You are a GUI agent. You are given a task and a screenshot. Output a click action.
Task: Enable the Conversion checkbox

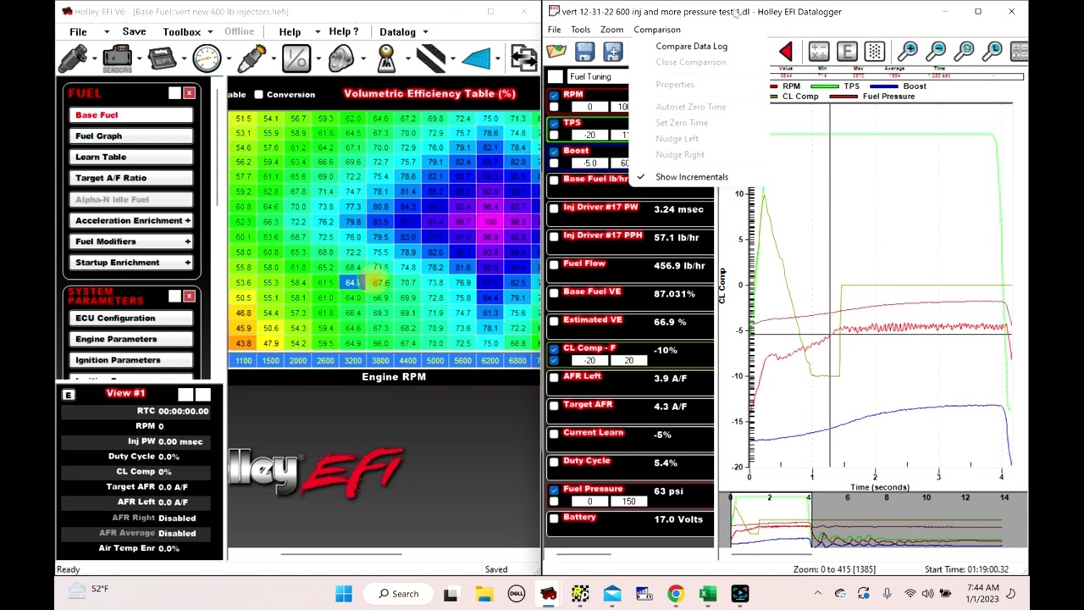(258, 94)
